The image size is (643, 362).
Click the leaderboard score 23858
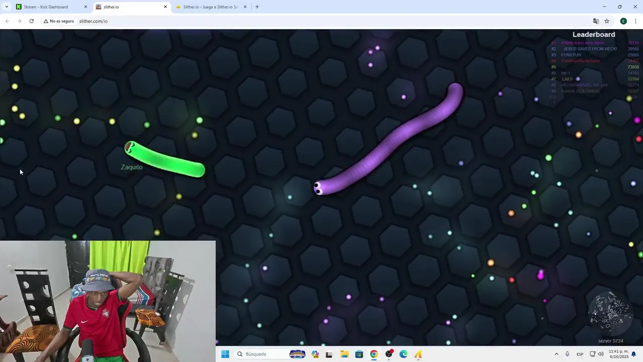(x=633, y=67)
